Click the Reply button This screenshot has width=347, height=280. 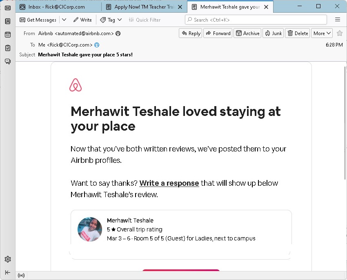(x=191, y=33)
